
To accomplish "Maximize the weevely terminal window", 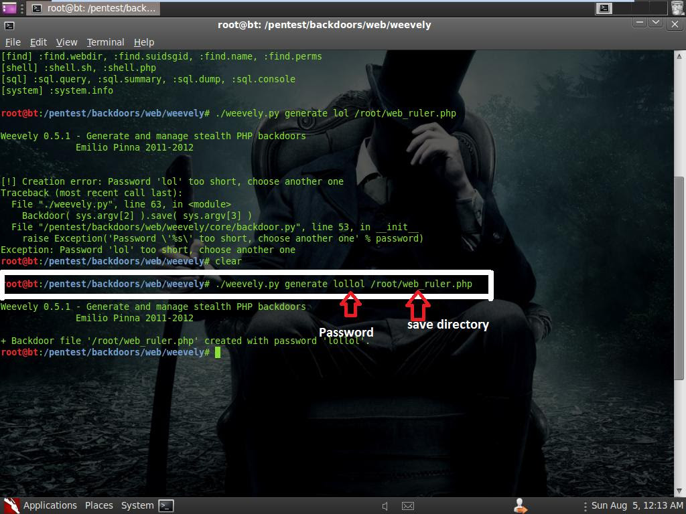I will (655, 23).
